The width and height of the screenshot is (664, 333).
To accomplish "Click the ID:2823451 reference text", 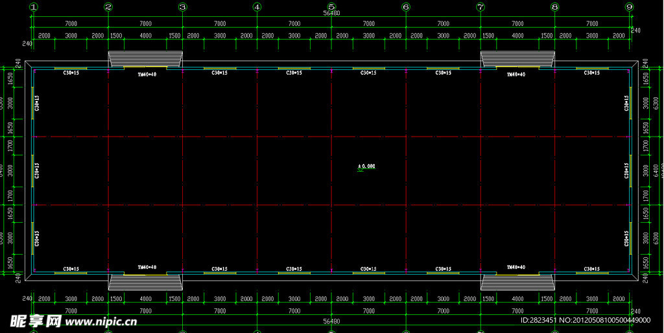I will 539,320.
